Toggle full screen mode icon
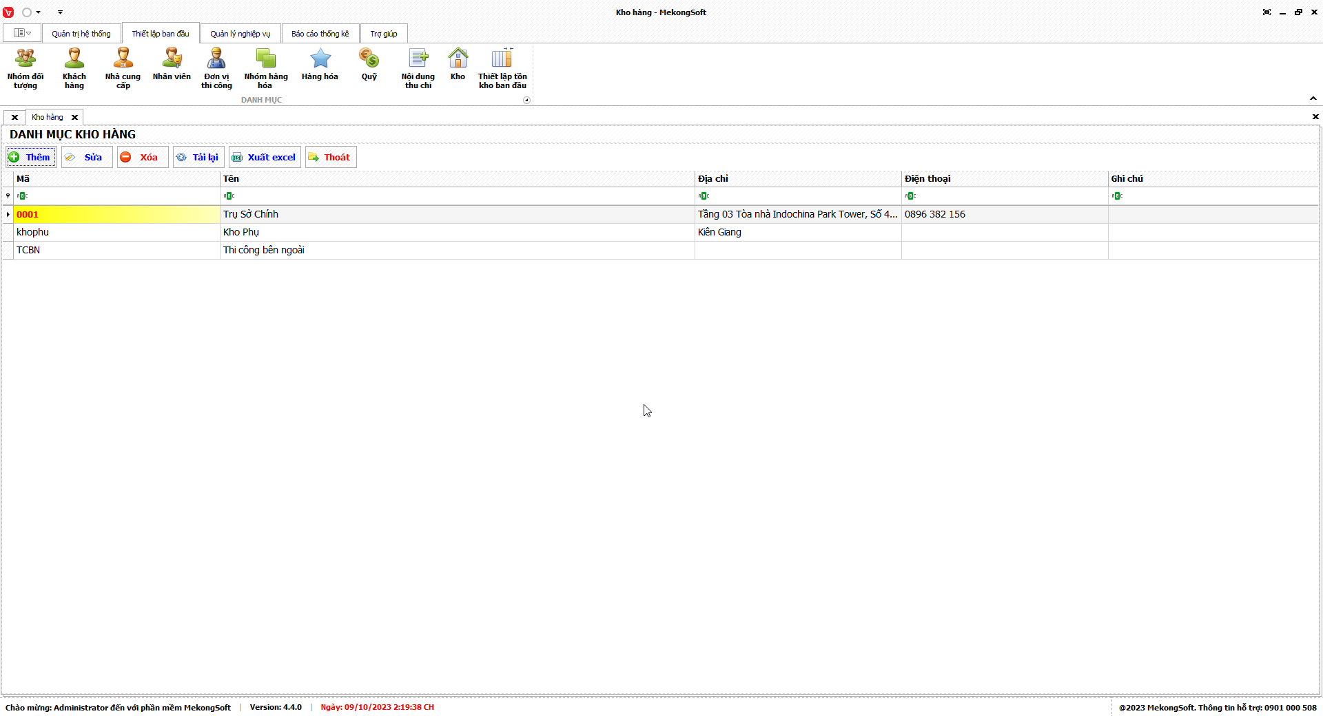The image size is (1323, 716). coord(1266,12)
